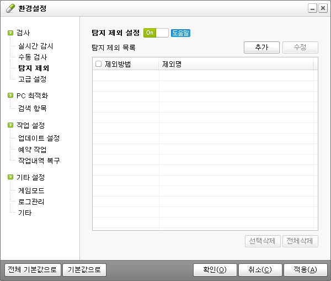Click the green arrow icon beside 기타 설정
The image size is (331, 281).
click(x=10, y=177)
